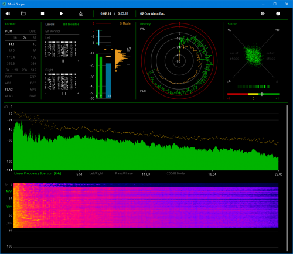The image size is (293, 254).
Task: Start playback with the play icon
Action: tap(62, 13)
